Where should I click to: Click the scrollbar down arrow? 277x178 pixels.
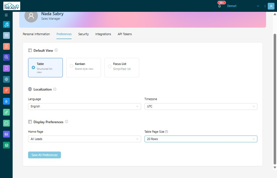point(275,167)
